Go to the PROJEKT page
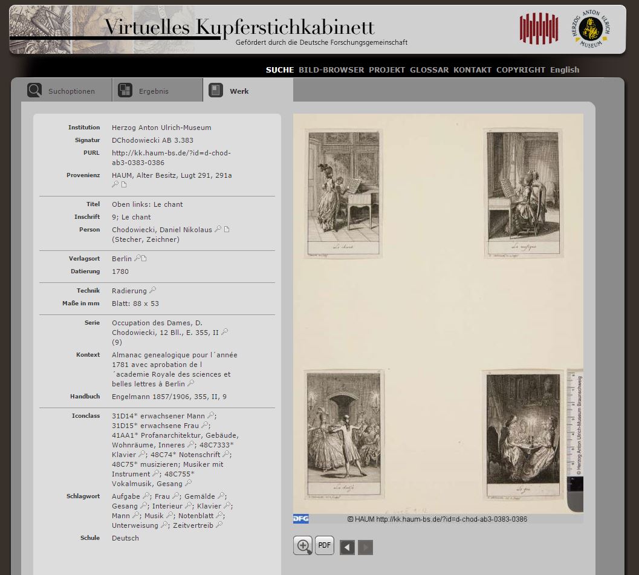This screenshot has width=639, height=575. pos(387,70)
